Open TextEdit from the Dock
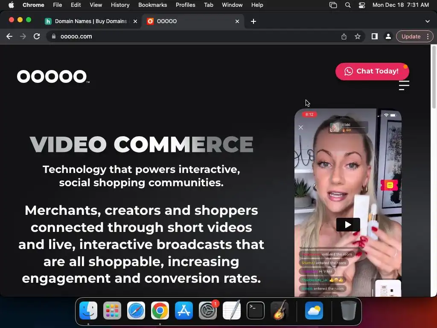 point(232,310)
